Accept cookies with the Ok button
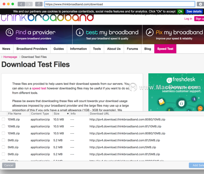This screenshot has width=204, height=174. [180, 12]
